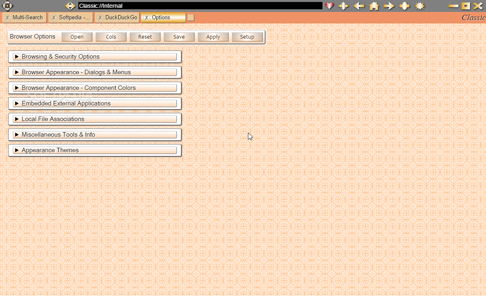Save the browser options
The width and height of the screenshot is (486, 296).
(179, 37)
